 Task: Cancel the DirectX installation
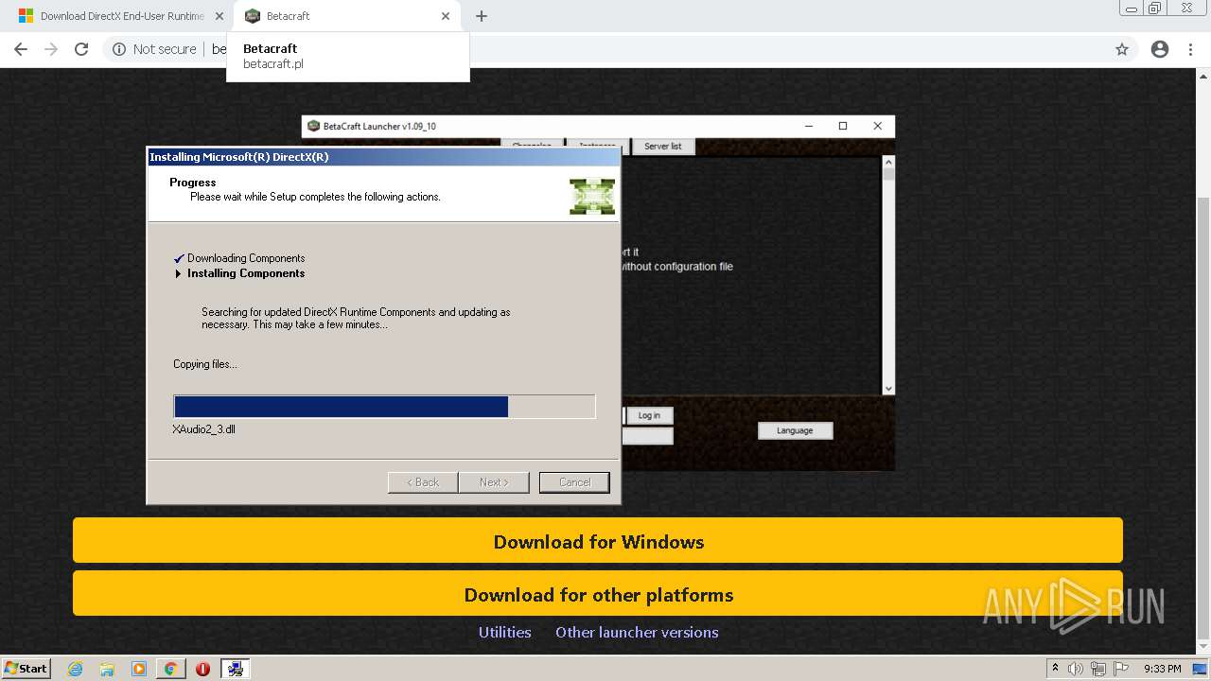click(x=574, y=482)
